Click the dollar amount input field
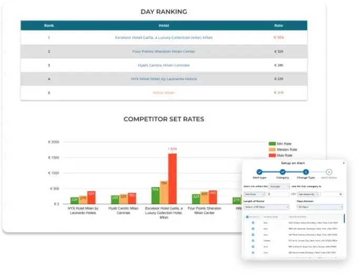 [x=278, y=194]
